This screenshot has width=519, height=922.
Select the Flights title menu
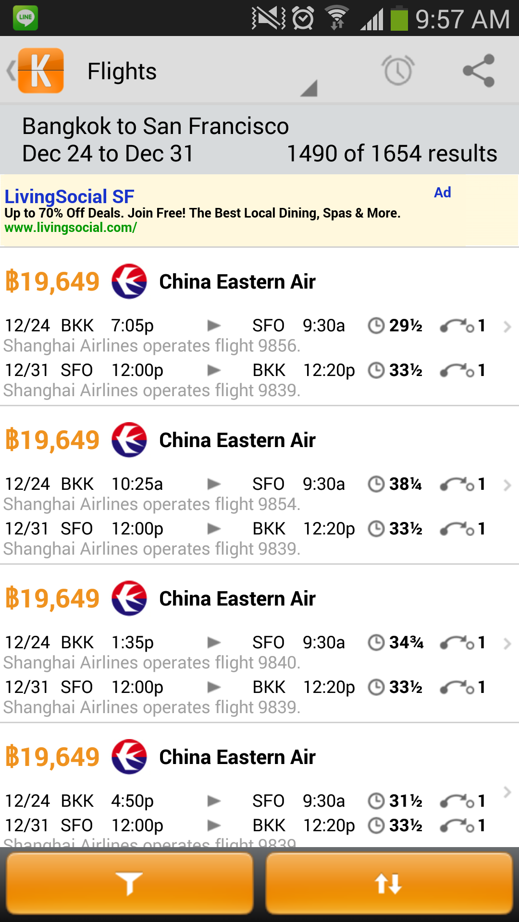pyautogui.click(x=122, y=72)
